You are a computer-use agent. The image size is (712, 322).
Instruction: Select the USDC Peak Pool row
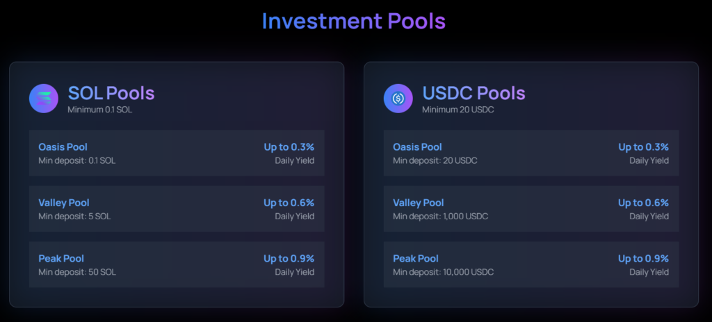tap(531, 264)
